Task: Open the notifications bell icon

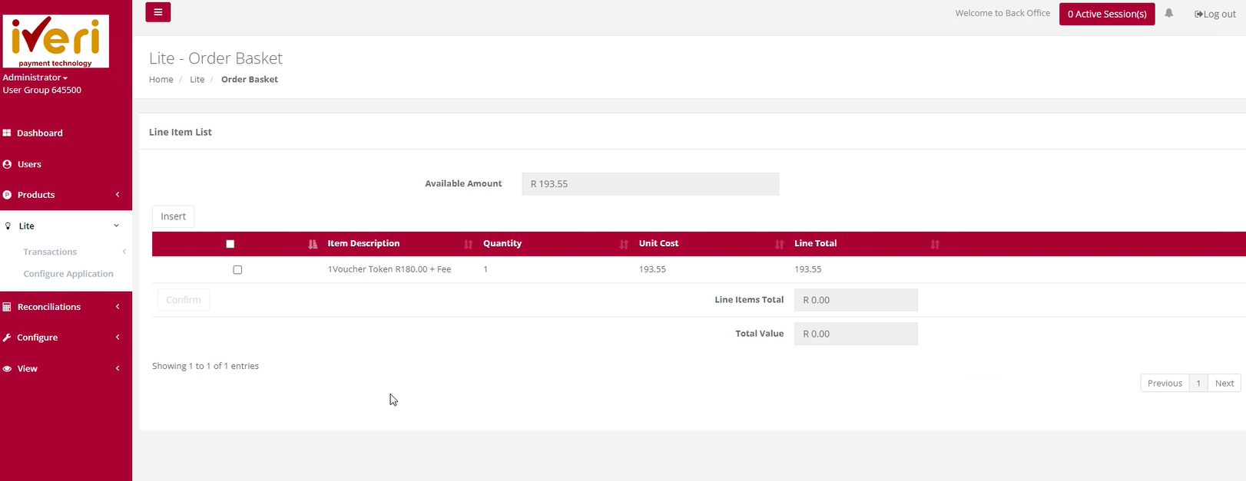Action: point(1168,13)
